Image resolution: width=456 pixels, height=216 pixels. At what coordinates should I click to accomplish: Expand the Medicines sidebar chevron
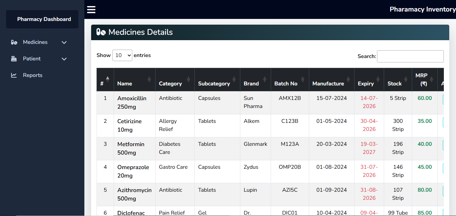pyautogui.click(x=64, y=43)
